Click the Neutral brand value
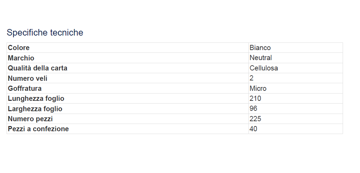 pyautogui.click(x=261, y=58)
